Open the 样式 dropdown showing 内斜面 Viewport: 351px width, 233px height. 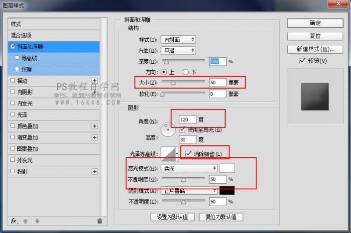pyautogui.click(x=178, y=40)
